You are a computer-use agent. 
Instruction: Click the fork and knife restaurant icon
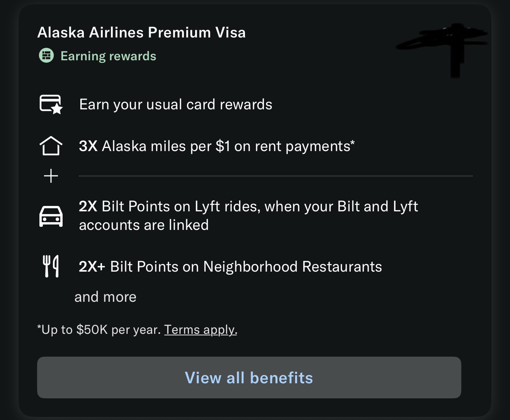point(51,266)
